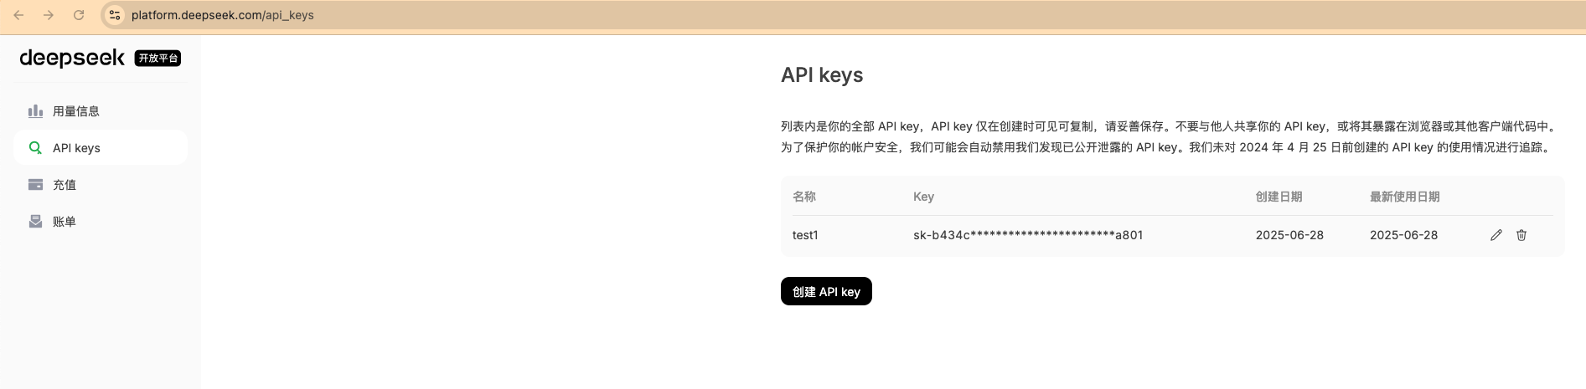Viewport: 1586px width, 389px height.
Task: Select API keys in the sidebar
Action: tap(101, 148)
